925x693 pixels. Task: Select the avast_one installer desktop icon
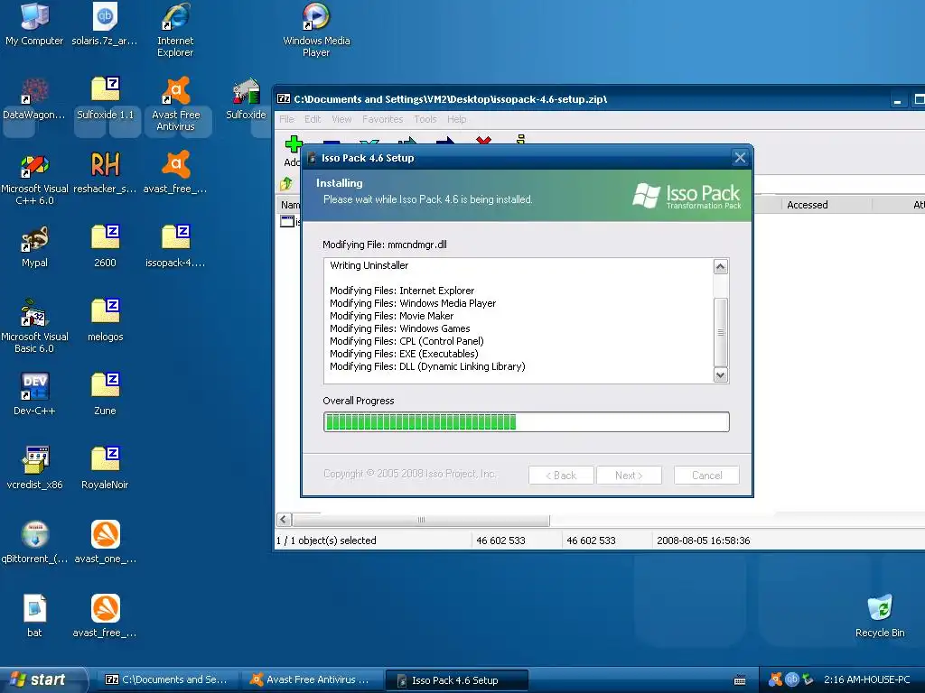click(x=105, y=542)
